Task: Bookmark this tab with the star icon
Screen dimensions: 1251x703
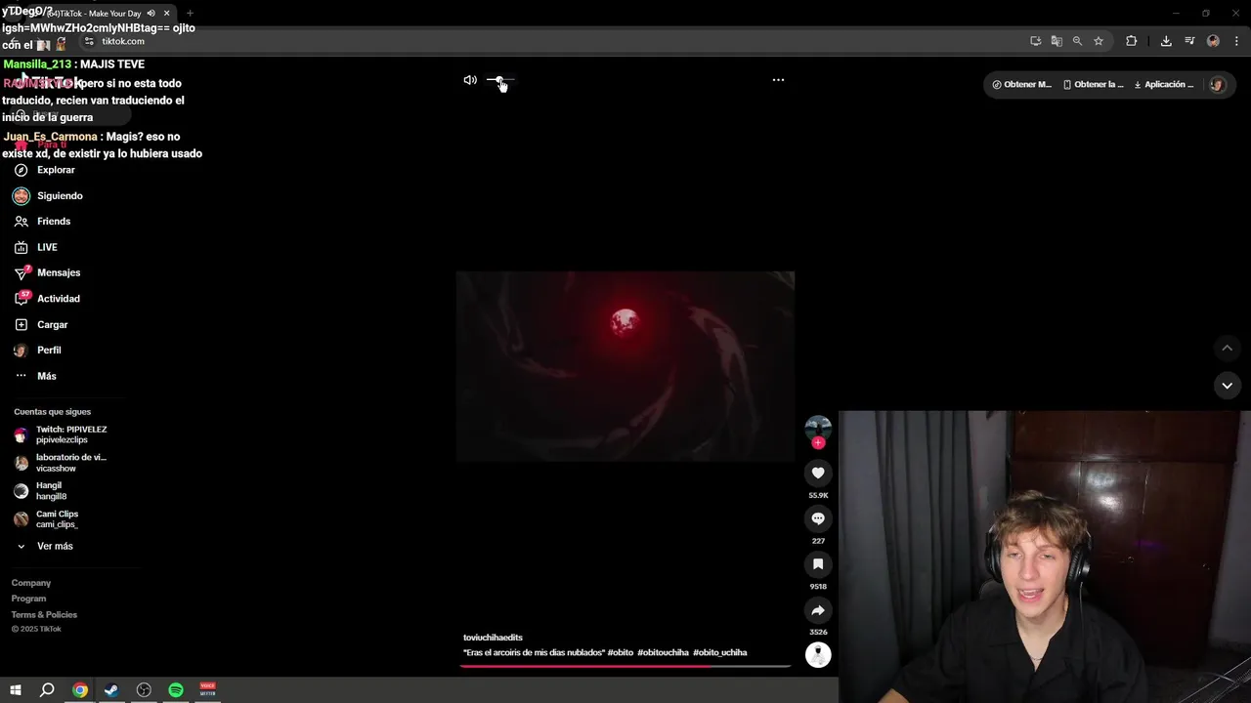Action: [x=1099, y=41]
